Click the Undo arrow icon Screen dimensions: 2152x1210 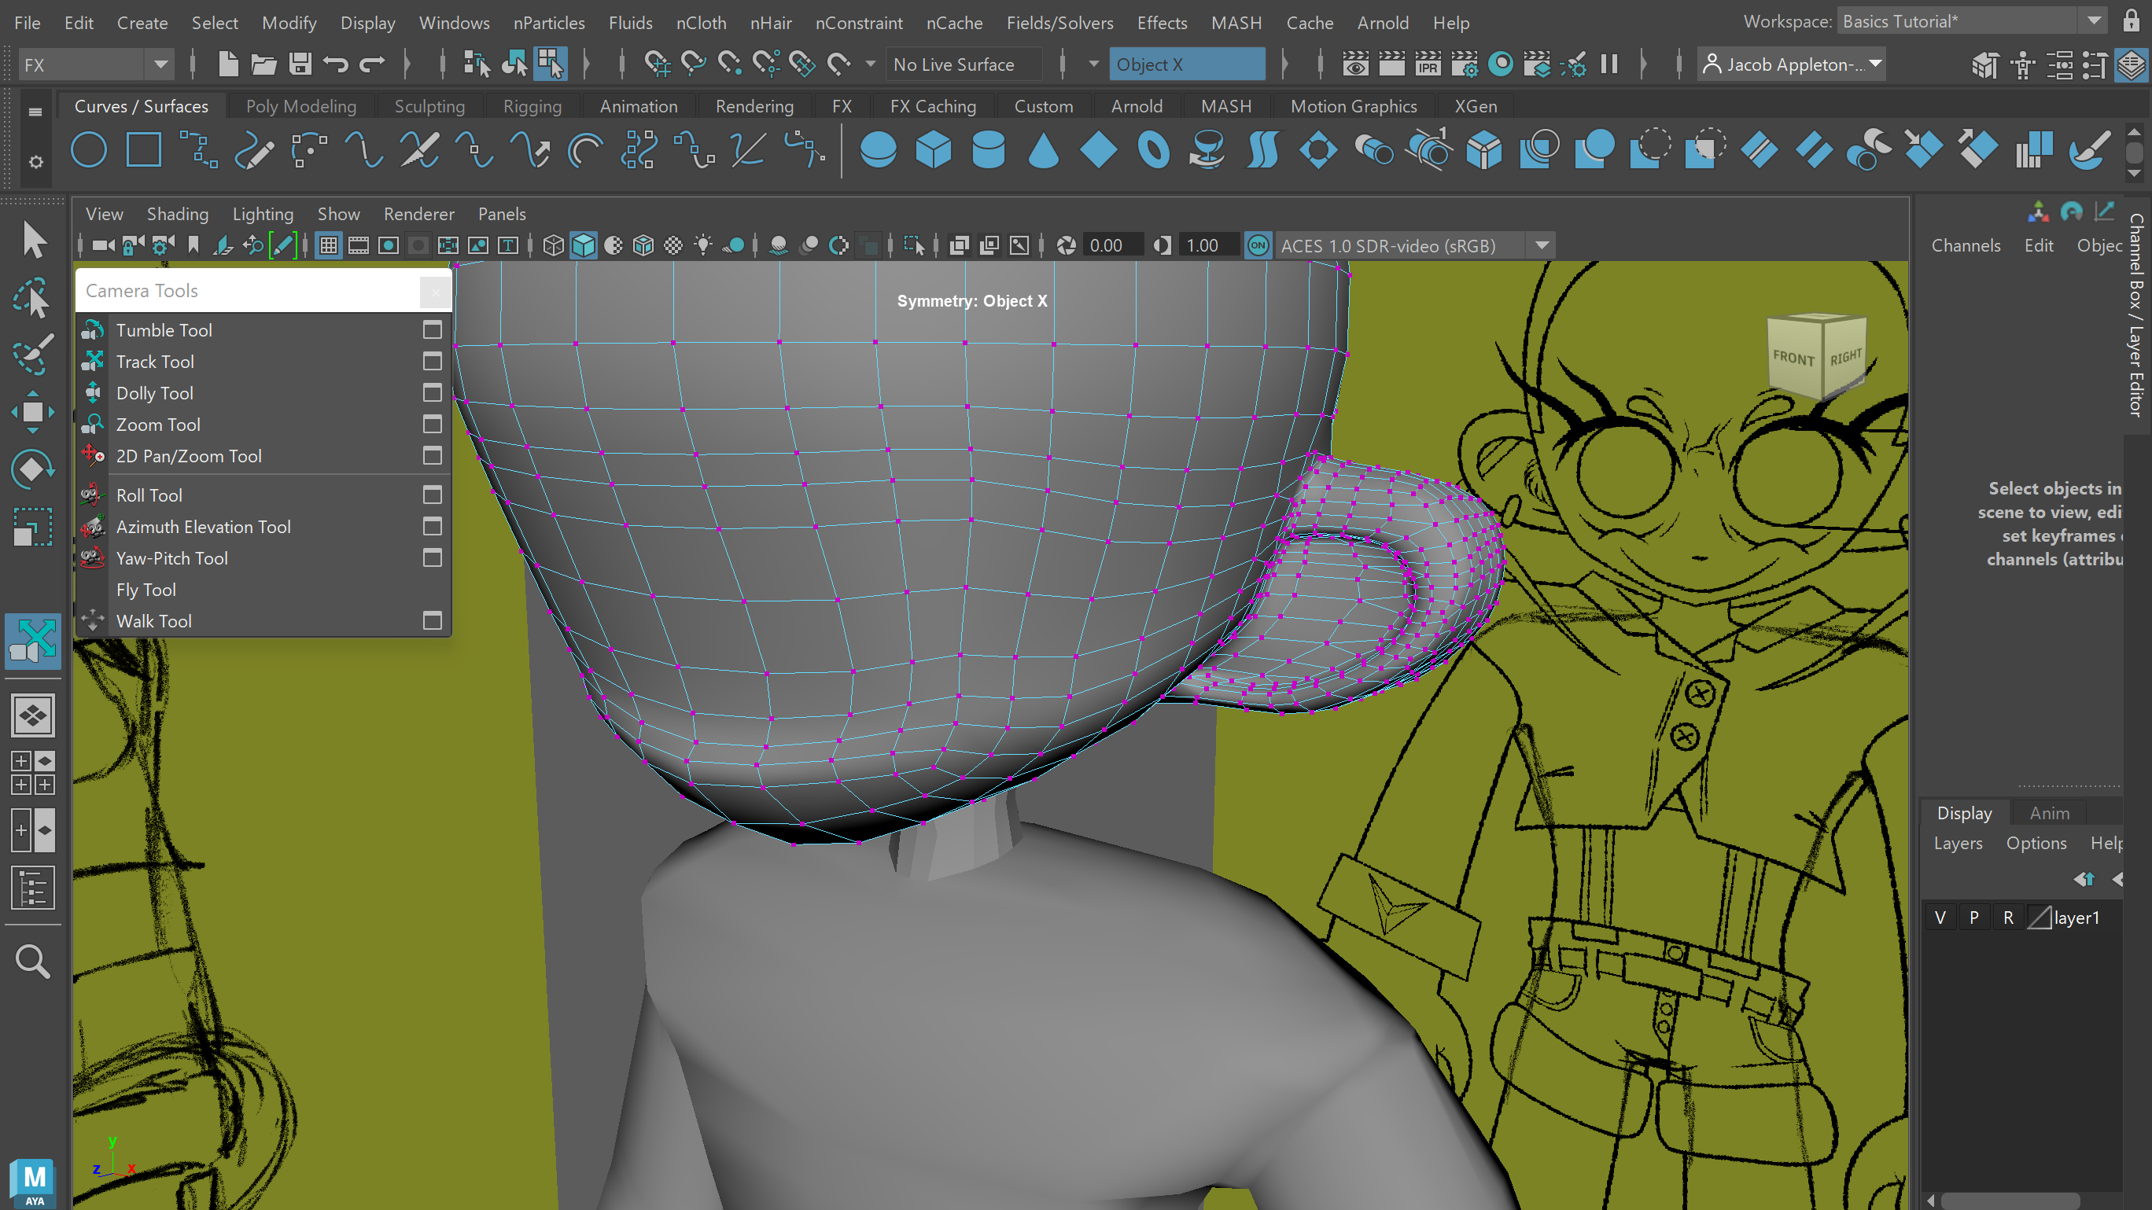[336, 64]
